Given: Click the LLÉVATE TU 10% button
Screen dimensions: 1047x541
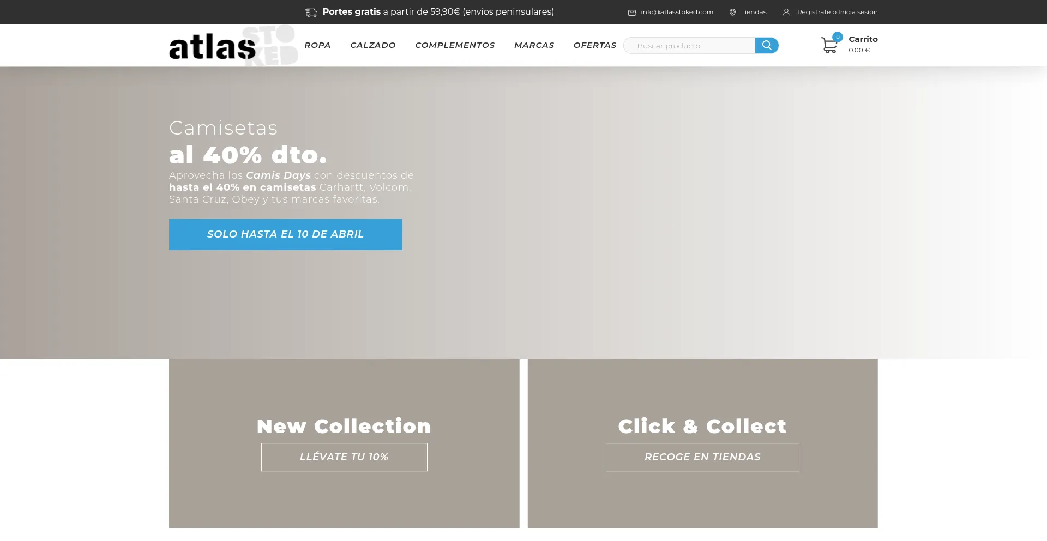Looking at the screenshot, I should coord(344,457).
